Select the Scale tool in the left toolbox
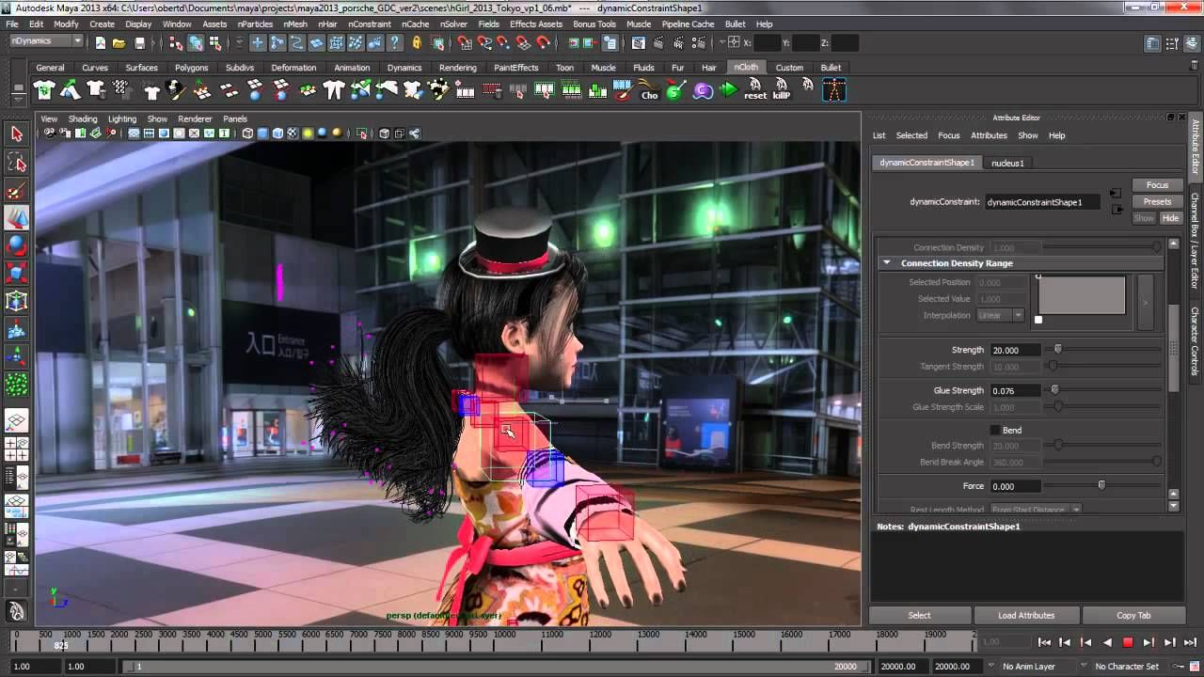This screenshot has width=1204, height=677. [16, 275]
